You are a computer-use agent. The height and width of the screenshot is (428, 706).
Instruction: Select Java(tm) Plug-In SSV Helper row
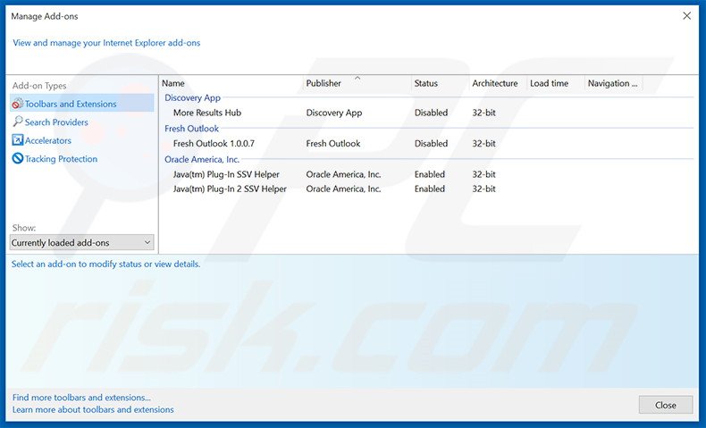225,174
